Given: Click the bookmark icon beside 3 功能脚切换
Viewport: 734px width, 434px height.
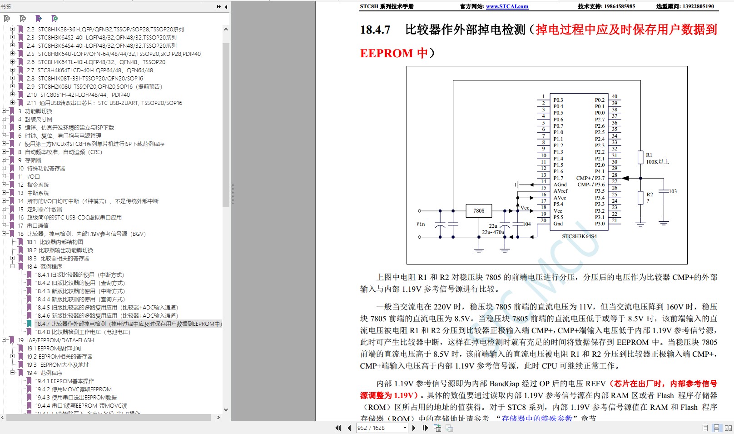Looking at the screenshot, I should [x=12, y=111].
